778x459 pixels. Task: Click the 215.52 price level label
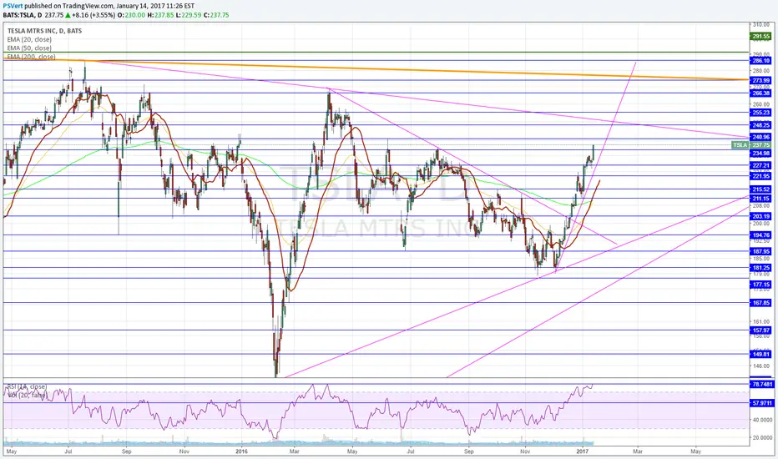(760, 189)
